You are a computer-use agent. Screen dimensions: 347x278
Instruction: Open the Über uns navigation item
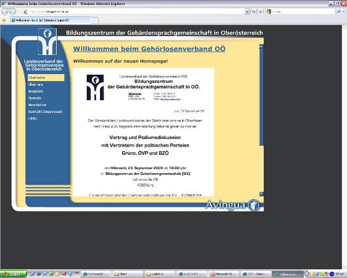36,84
